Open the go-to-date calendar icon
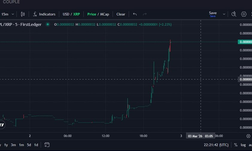Viewport: 252px width, 151px height. pyautogui.click(x=47, y=145)
